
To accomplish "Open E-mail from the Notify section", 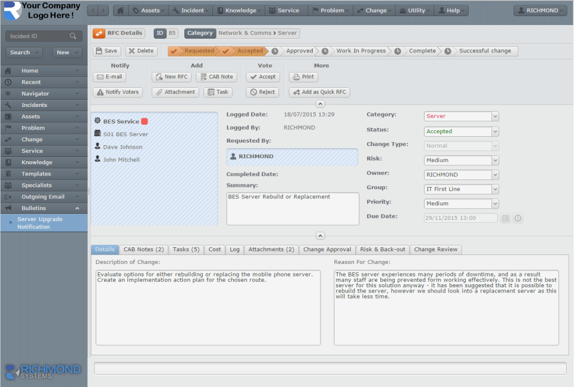I will click(x=109, y=77).
